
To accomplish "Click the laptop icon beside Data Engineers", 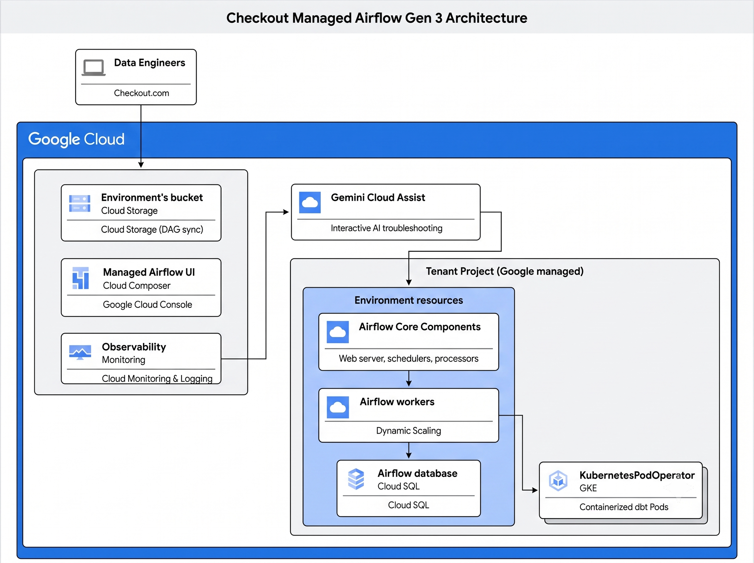I will point(93,68).
